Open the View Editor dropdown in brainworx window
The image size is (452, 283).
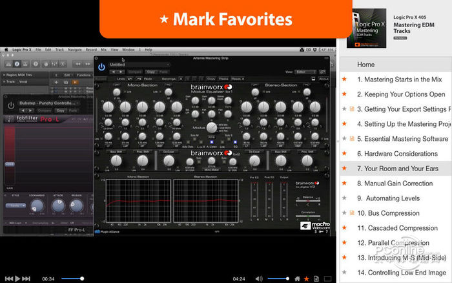[x=305, y=72]
